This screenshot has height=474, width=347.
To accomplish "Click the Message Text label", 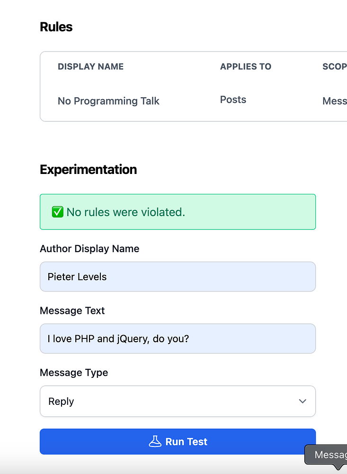I will tap(72, 311).
